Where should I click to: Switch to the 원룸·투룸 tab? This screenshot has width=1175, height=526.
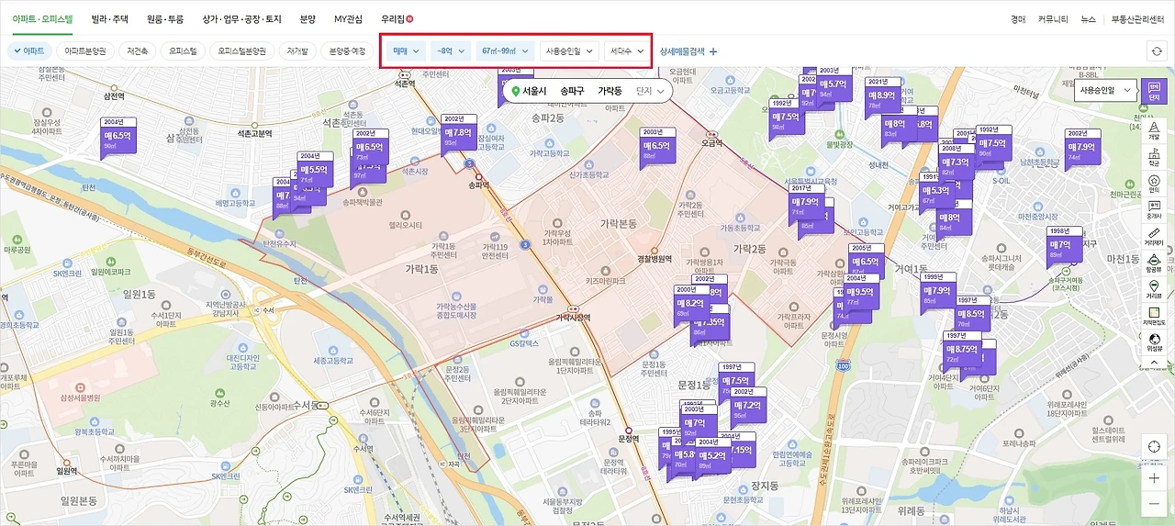165,18
